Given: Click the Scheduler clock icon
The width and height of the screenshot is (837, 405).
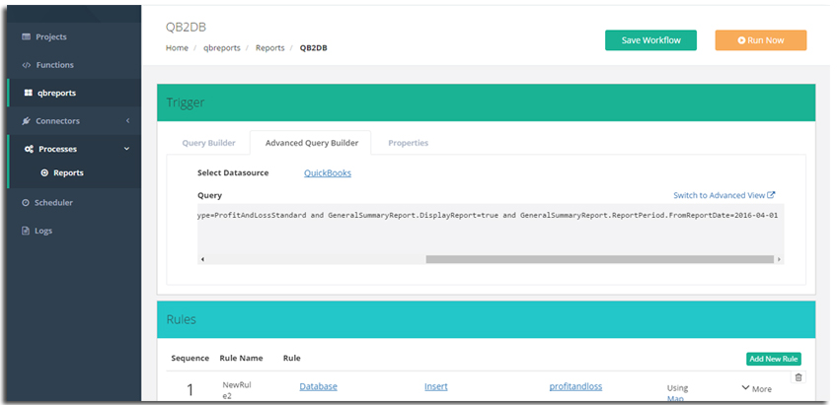Looking at the screenshot, I should coord(27,203).
